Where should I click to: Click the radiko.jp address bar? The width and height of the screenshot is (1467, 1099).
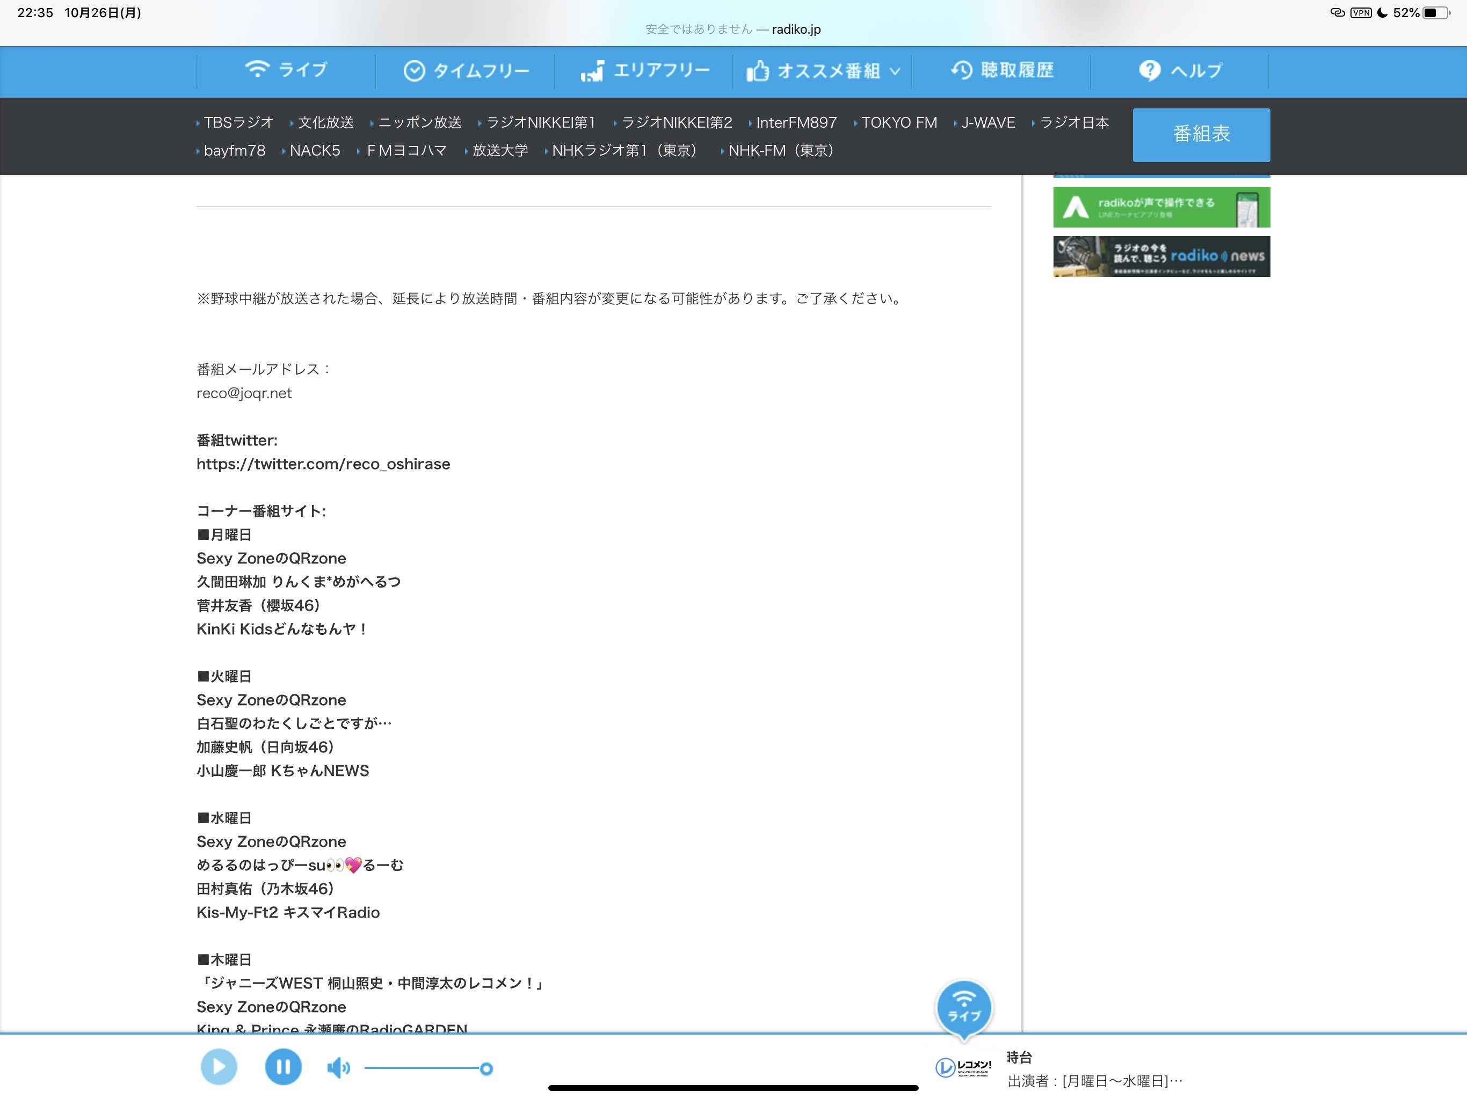733,29
